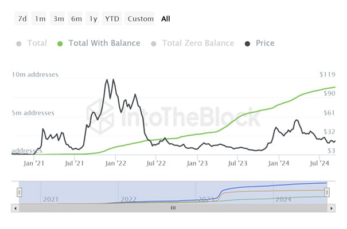This screenshot has width=347, height=229.
Task: Select the 7d time range
Action: [22, 19]
